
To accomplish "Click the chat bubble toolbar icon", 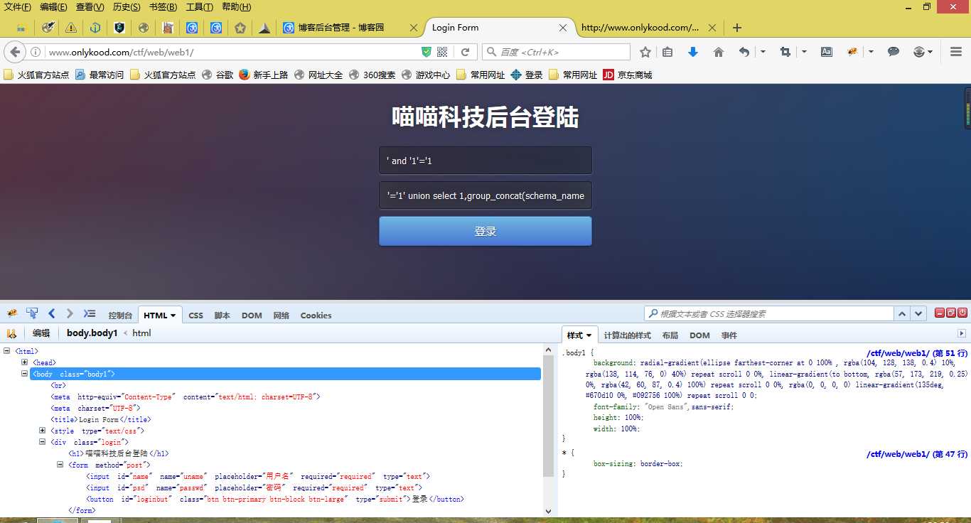I will click(x=894, y=52).
